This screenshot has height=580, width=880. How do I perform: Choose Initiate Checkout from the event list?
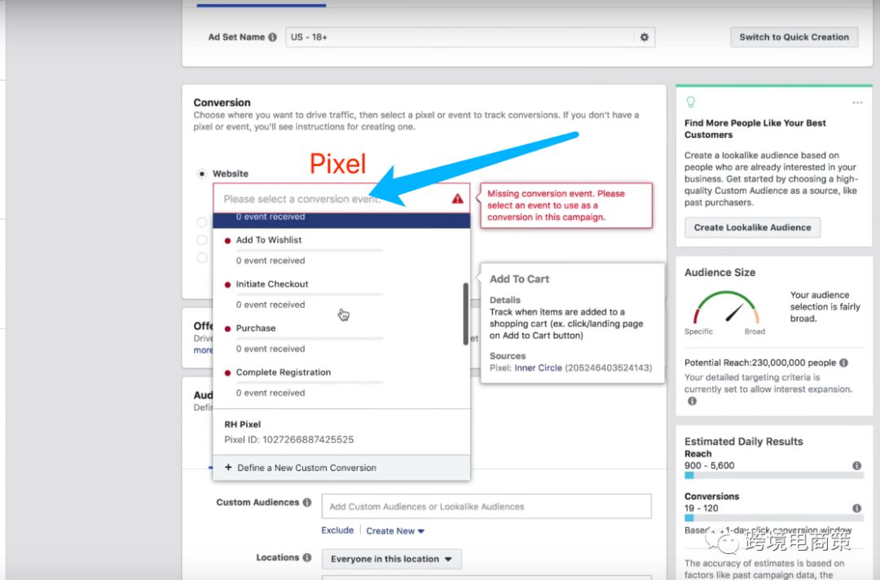coord(272,284)
